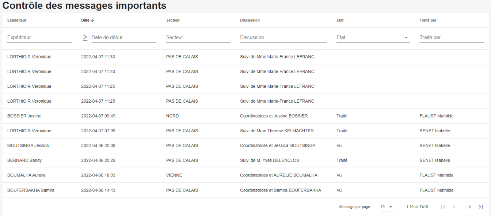Focus the Expéditeur filter field
The height and width of the screenshot is (216, 491).
point(39,37)
